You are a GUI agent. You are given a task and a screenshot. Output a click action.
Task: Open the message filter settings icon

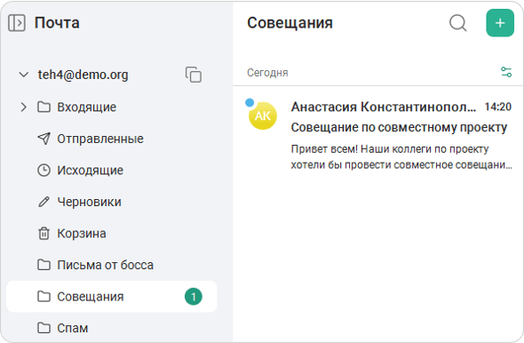(x=506, y=72)
